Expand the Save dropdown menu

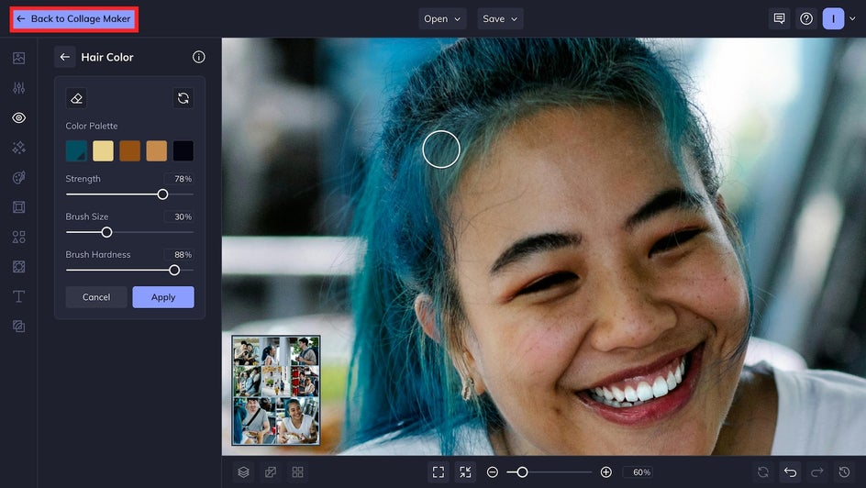click(500, 18)
